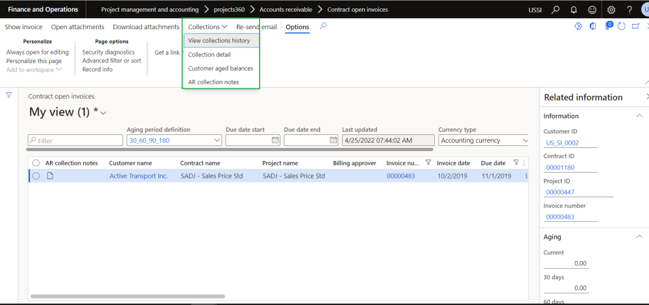
Task: Open the help question mark
Action: click(630, 9)
